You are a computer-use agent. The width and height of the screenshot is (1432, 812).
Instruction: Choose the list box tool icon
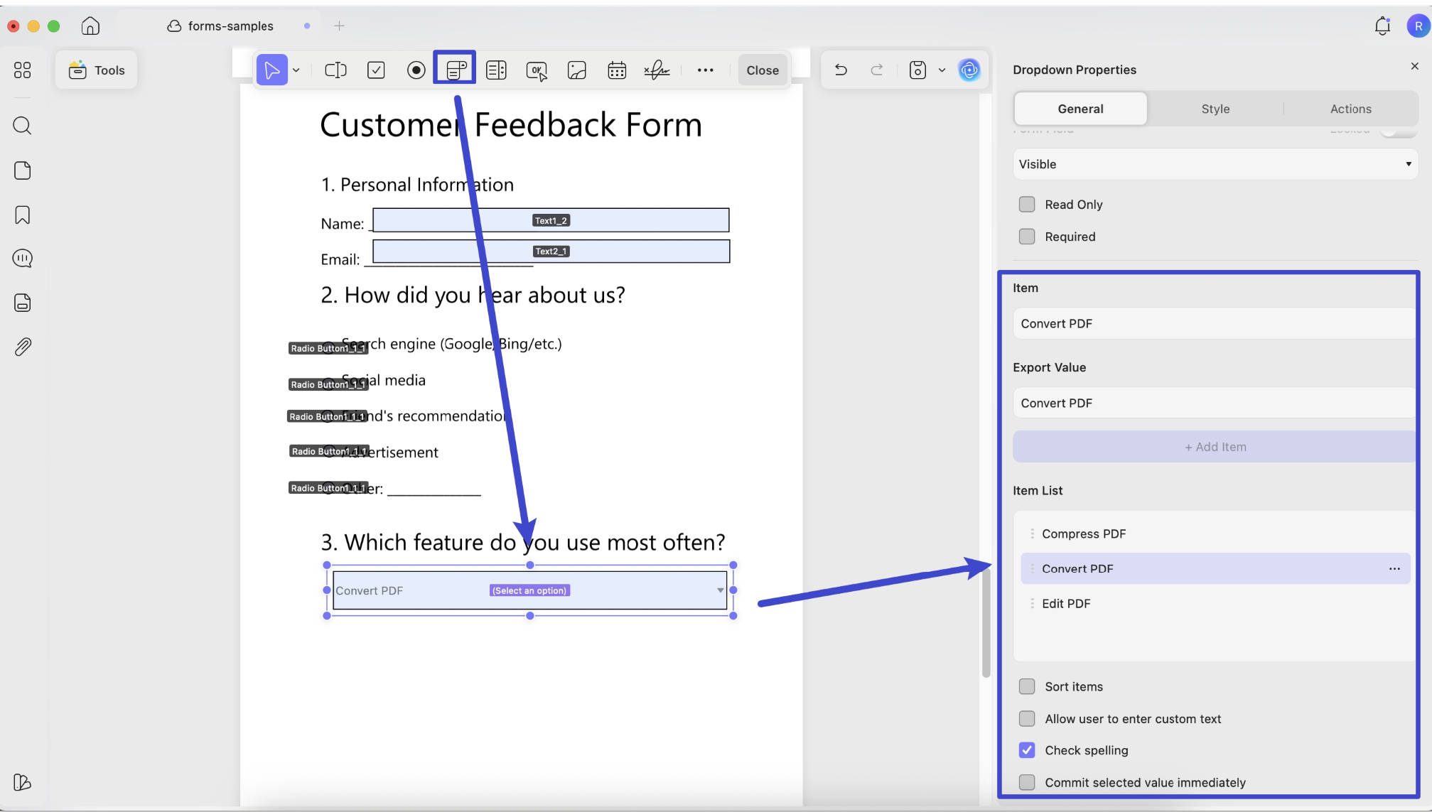click(x=496, y=70)
